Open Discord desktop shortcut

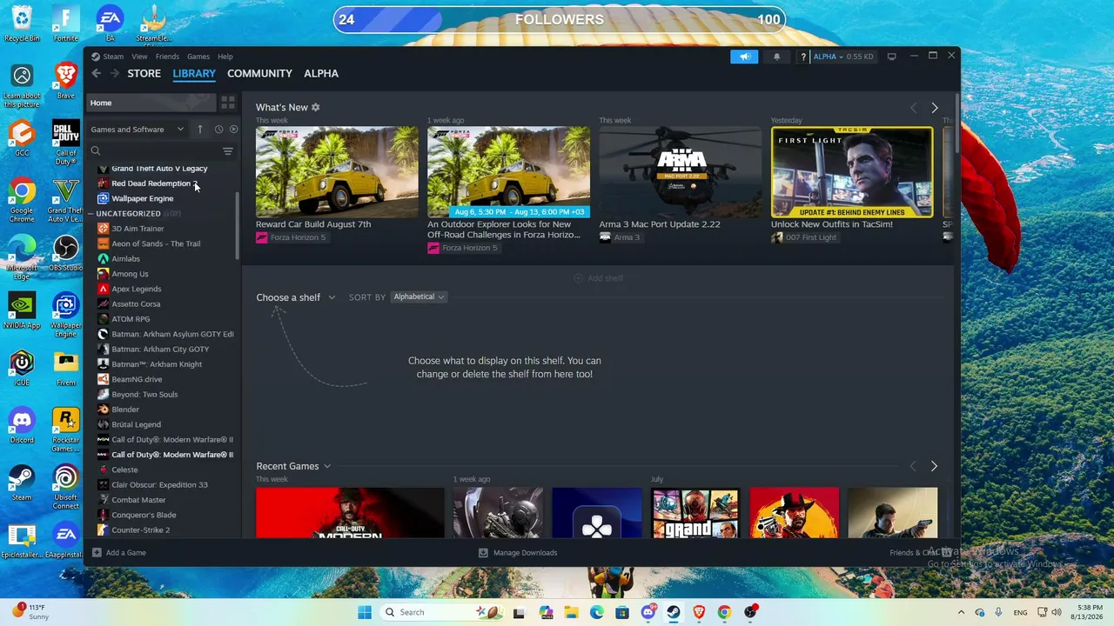[x=22, y=425]
